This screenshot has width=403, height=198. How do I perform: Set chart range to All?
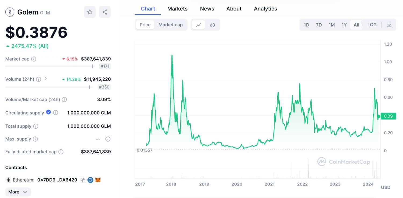(x=356, y=25)
